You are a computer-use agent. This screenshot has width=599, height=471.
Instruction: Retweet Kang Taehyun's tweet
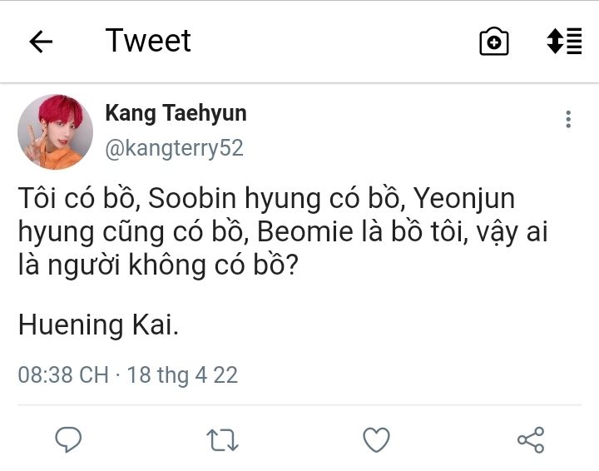point(222,439)
